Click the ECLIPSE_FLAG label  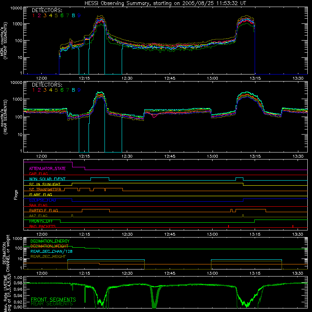tap(43, 200)
